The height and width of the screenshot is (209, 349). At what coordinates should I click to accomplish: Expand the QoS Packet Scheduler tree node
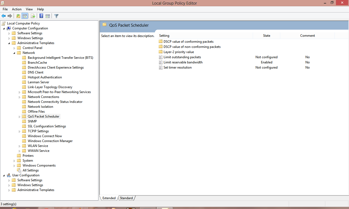(x=19, y=117)
